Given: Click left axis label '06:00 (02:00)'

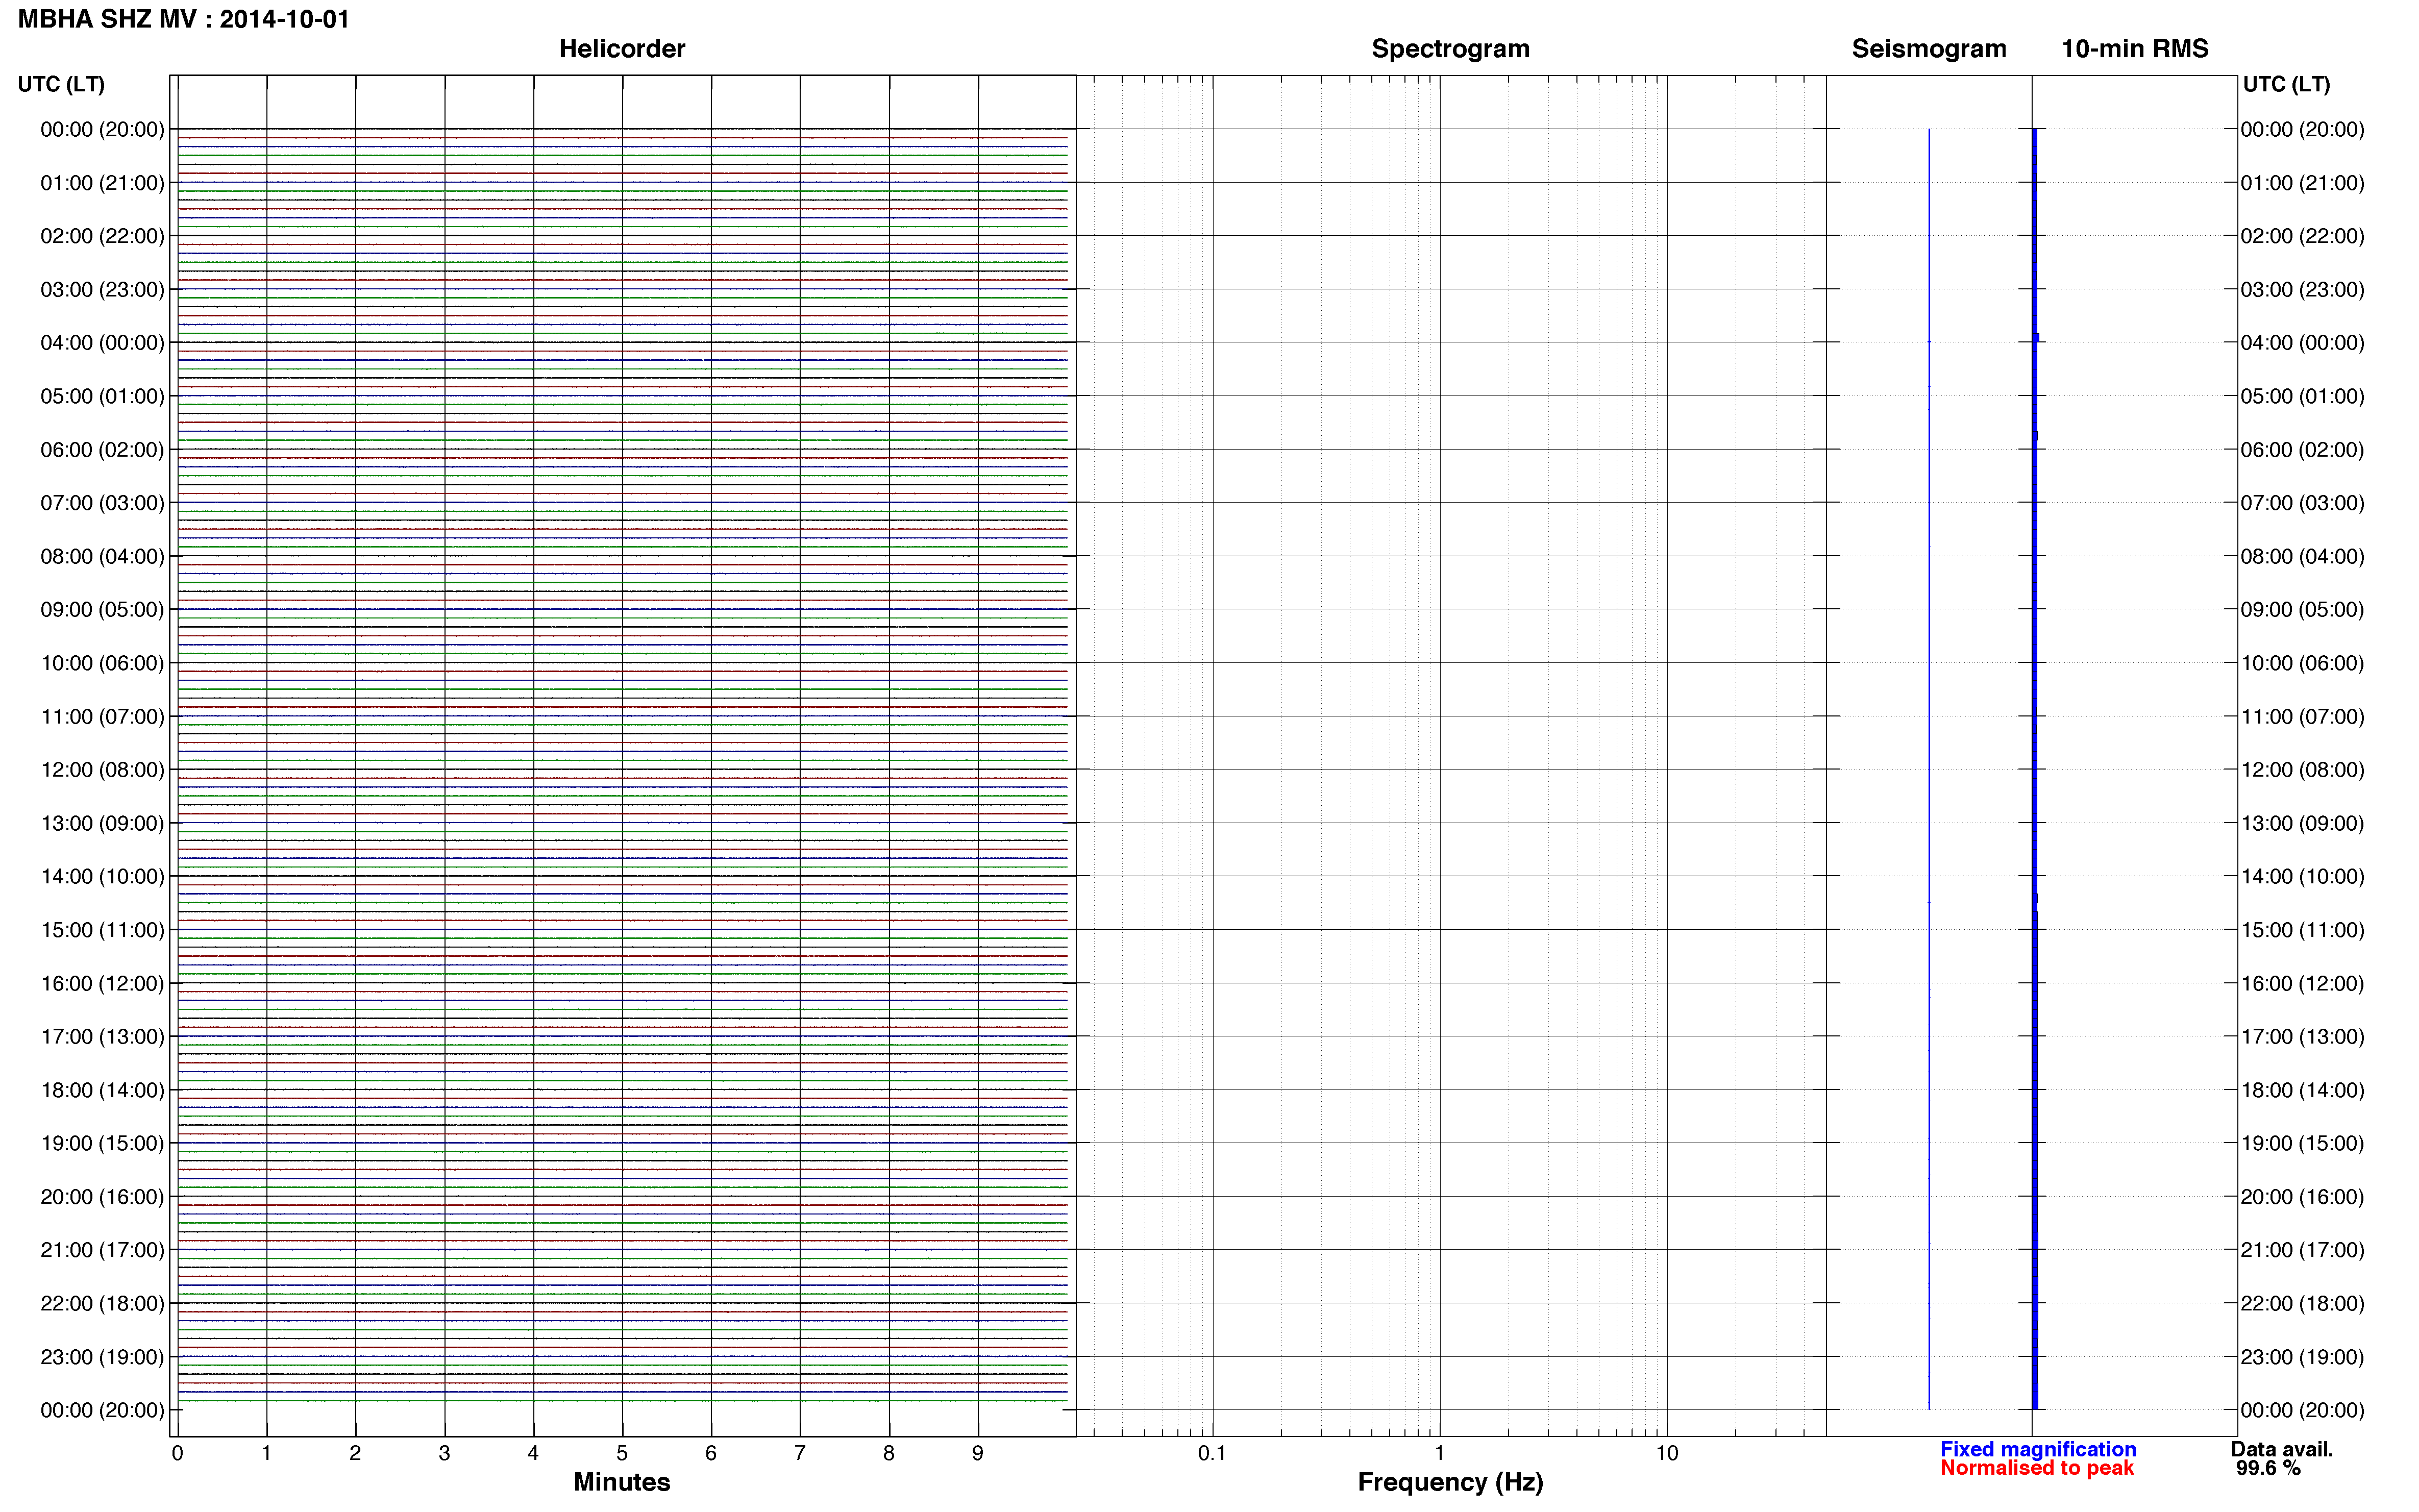Looking at the screenshot, I should coord(102,449).
